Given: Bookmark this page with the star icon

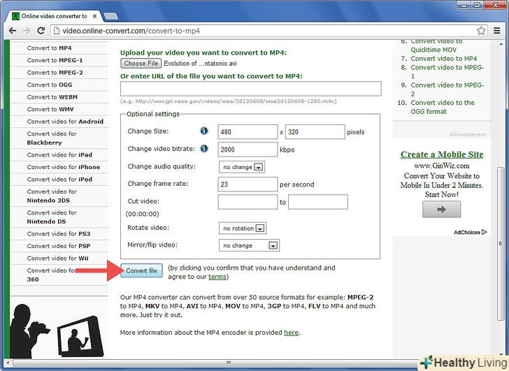Looking at the screenshot, I should (x=481, y=31).
